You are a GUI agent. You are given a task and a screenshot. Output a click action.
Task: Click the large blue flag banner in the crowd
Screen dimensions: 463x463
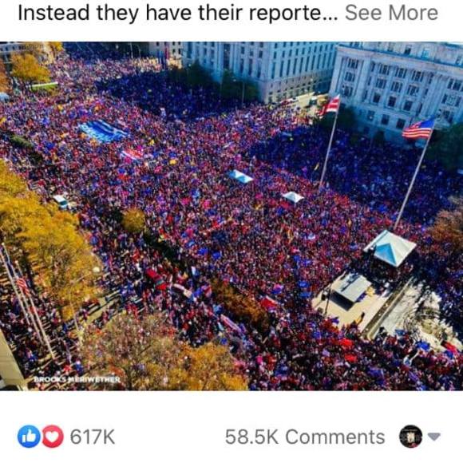103,131
